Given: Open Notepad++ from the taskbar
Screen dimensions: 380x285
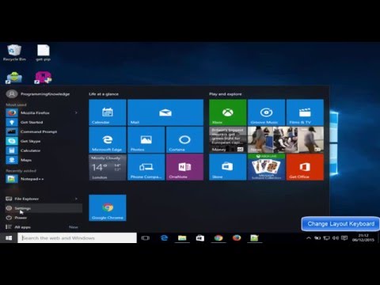Looking at the screenshot, I should tap(255, 238).
